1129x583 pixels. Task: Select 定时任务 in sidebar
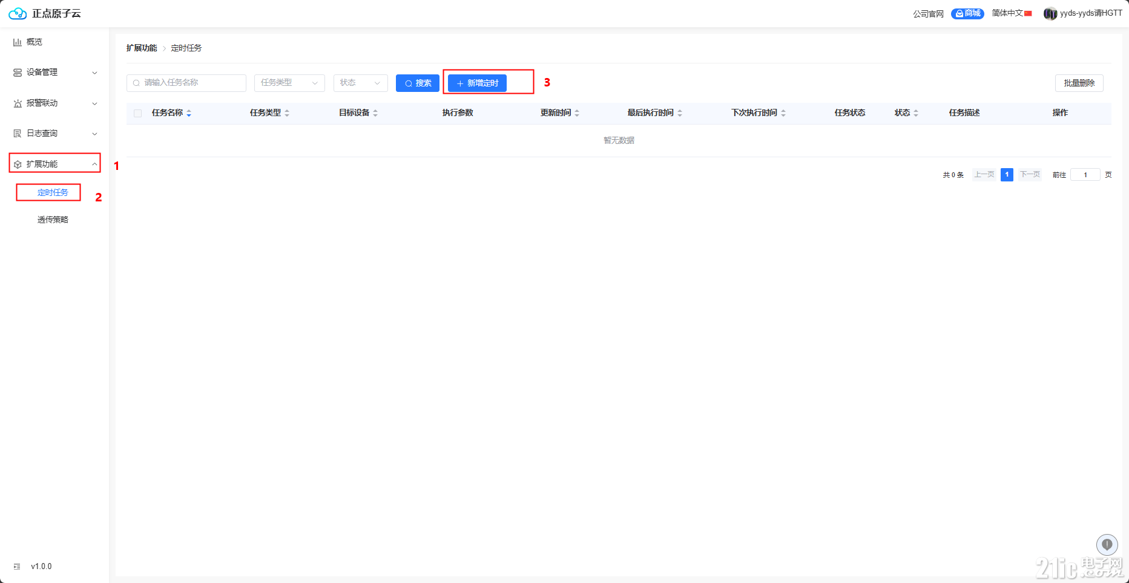pos(53,192)
